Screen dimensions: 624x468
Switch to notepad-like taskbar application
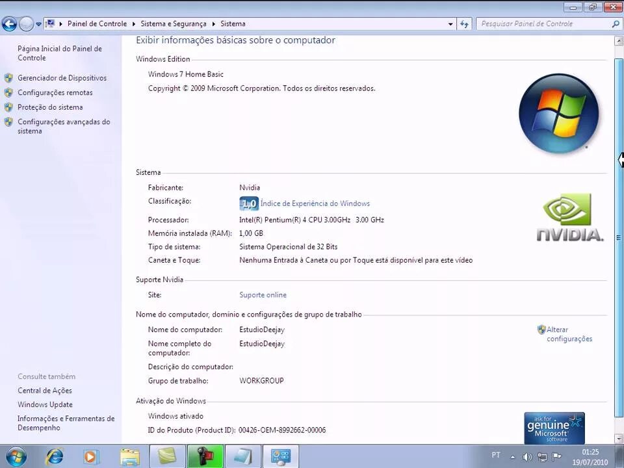[x=242, y=456]
